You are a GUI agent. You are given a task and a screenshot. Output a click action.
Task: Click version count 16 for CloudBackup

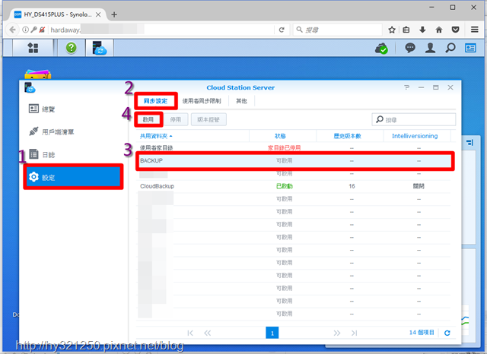point(352,186)
